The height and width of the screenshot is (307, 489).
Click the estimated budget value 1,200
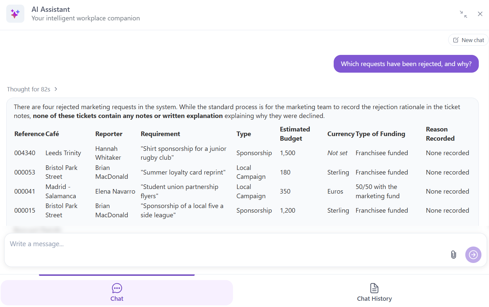[x=288, y=210]
